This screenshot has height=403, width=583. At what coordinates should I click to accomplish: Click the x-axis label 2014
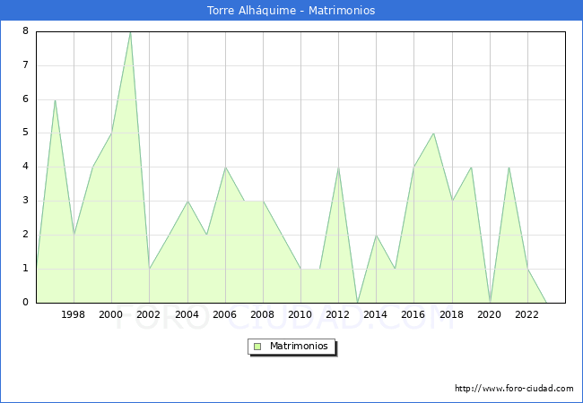376,314
